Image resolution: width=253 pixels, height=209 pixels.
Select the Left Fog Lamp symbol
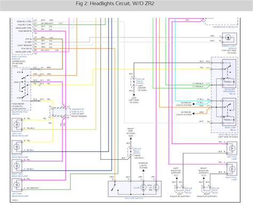point(232,148)
